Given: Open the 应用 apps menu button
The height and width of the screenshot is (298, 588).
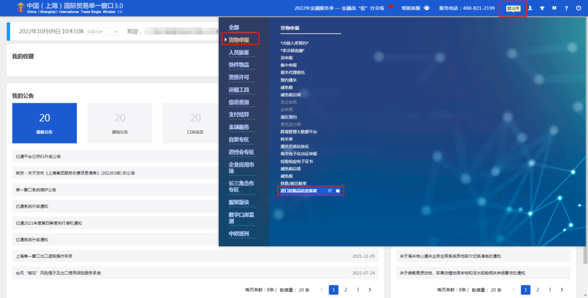Looking at the screenshot, I should tap(513, 8).
